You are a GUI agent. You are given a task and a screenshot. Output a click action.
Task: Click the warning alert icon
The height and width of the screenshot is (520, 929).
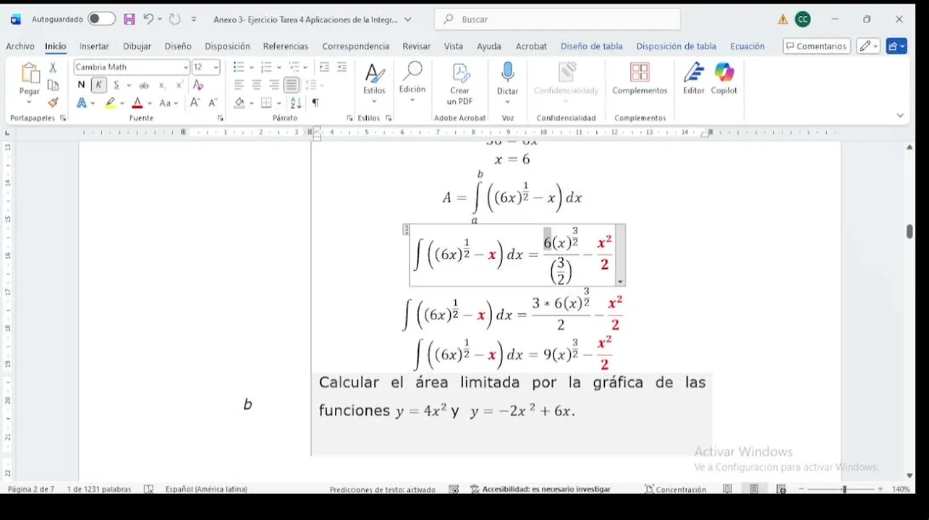coord(783,19)
